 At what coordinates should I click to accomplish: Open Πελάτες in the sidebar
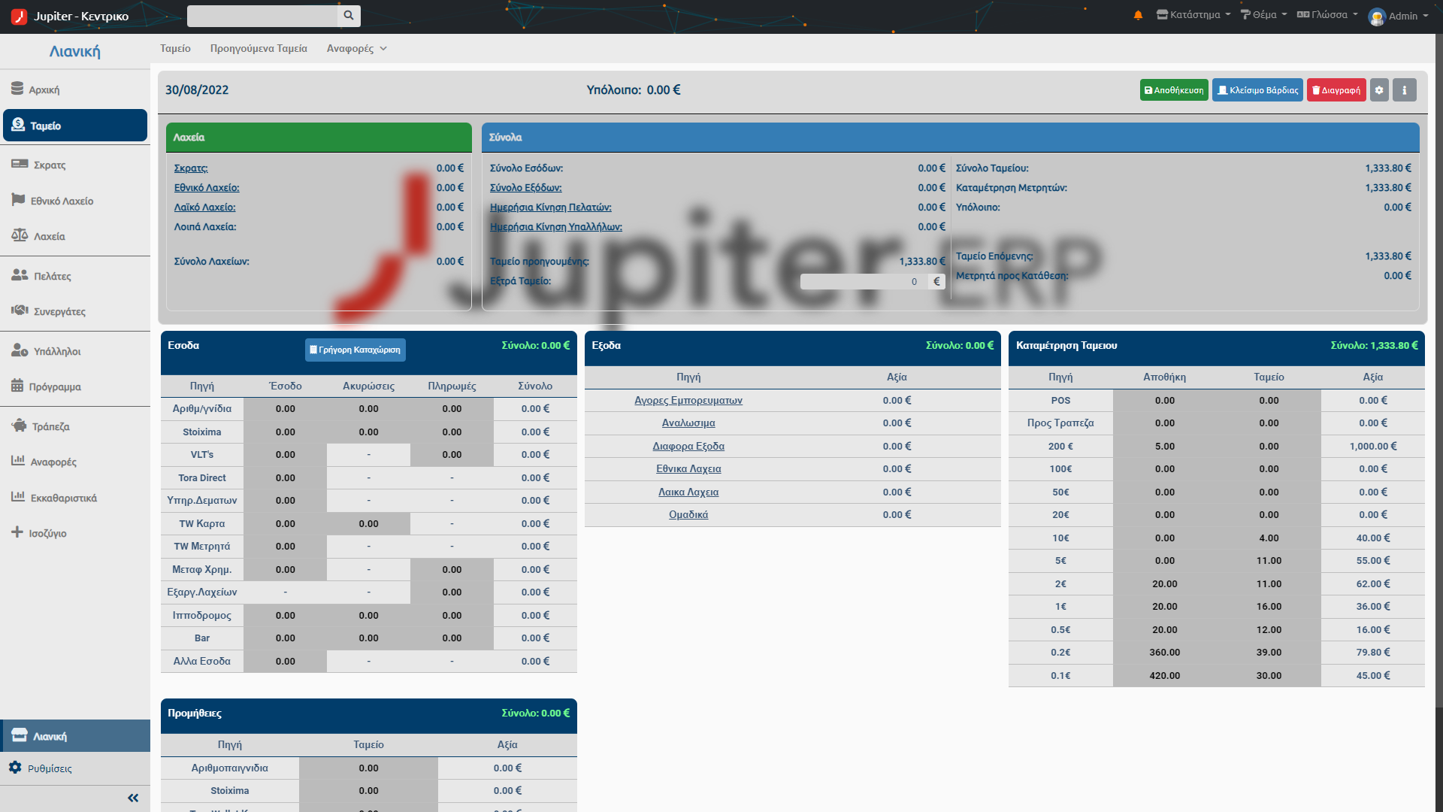point(75,276)
